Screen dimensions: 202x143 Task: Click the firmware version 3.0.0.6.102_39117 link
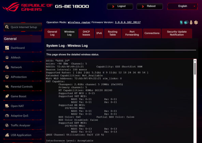pos(128,22)
